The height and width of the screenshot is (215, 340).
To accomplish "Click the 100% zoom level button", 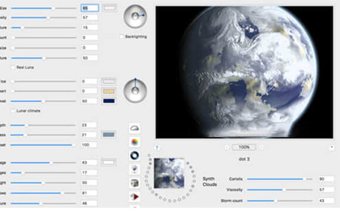I will (x=244, y=148).
